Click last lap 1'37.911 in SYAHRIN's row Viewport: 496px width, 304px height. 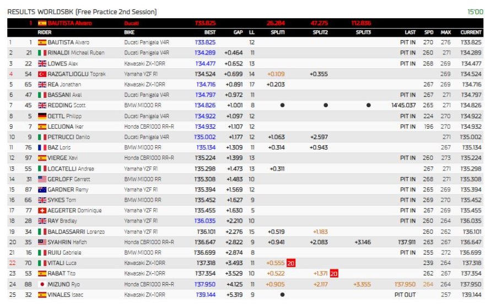407,242
